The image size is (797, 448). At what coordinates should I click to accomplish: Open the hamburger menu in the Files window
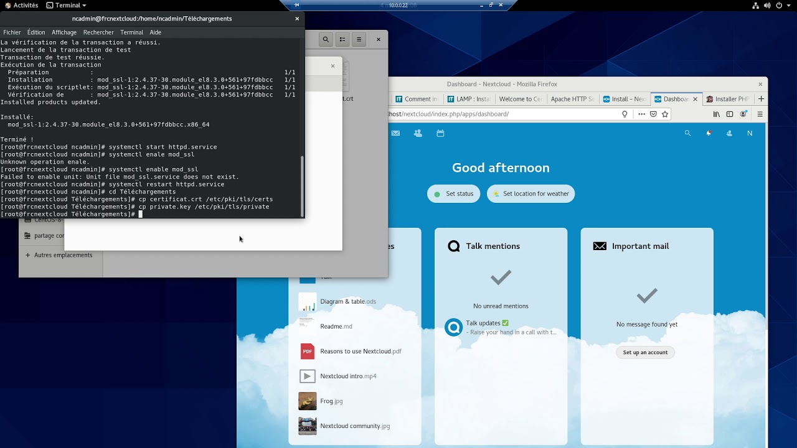click(359, 39)
